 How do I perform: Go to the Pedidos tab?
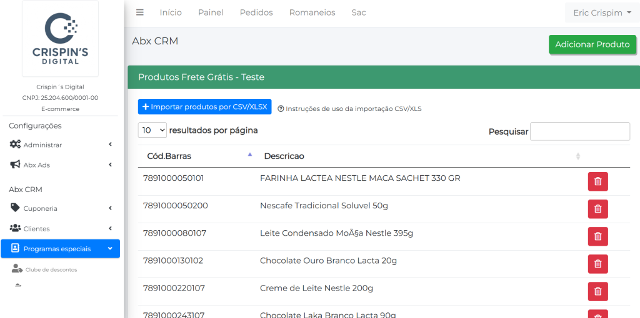256,12
